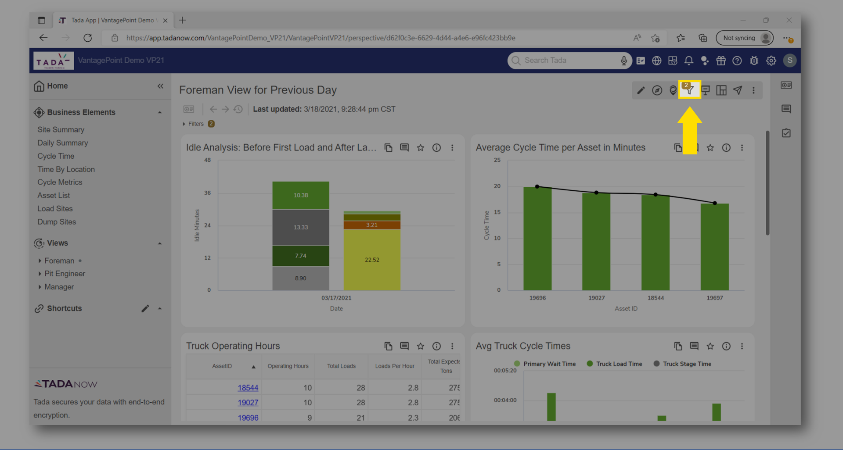Click the pencil edit icon for the perspective

(641, 90)
